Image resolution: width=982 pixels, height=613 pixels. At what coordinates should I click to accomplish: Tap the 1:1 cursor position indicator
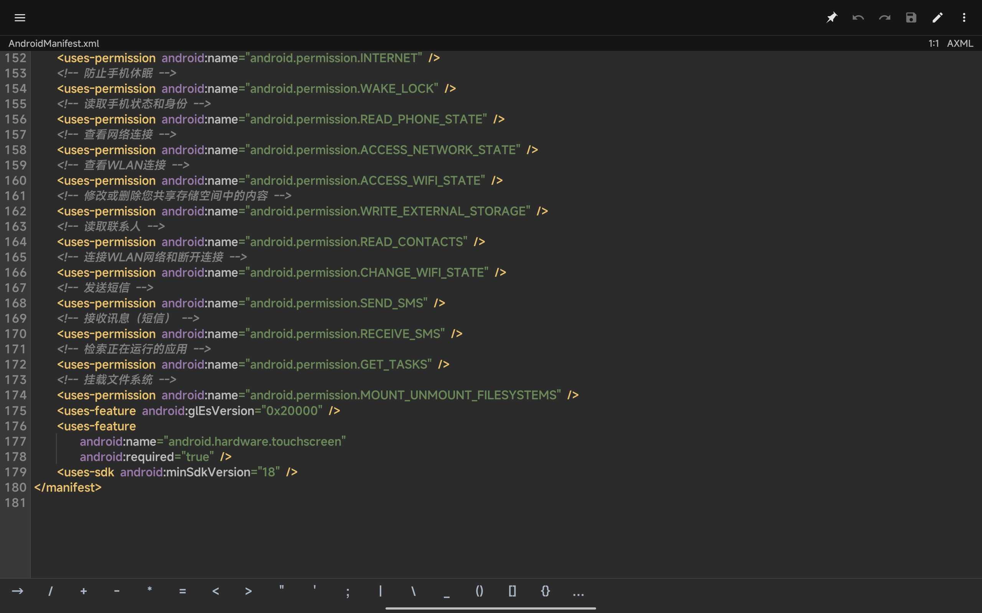click(x=933, y=43)
